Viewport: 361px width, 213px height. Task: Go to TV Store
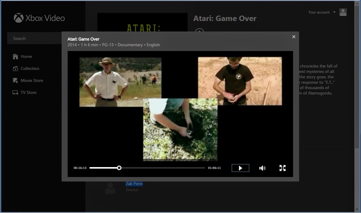click(24, 92)
